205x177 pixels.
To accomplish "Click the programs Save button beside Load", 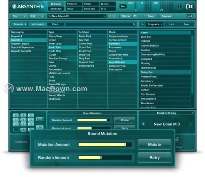I will [186, 24].
